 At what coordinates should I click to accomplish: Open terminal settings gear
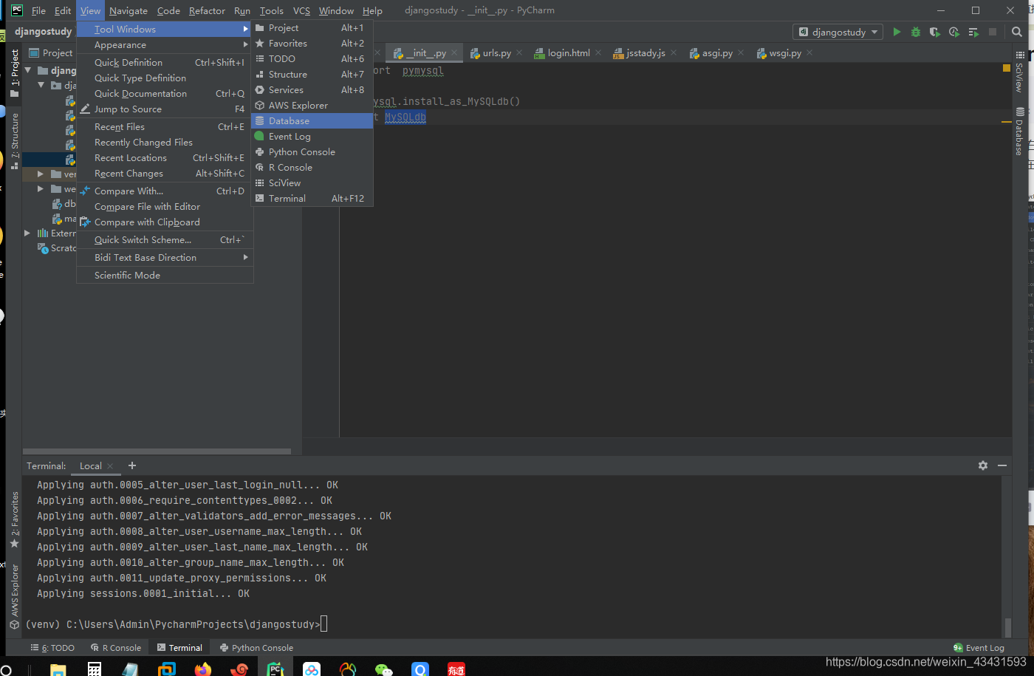tap(983, 465)
